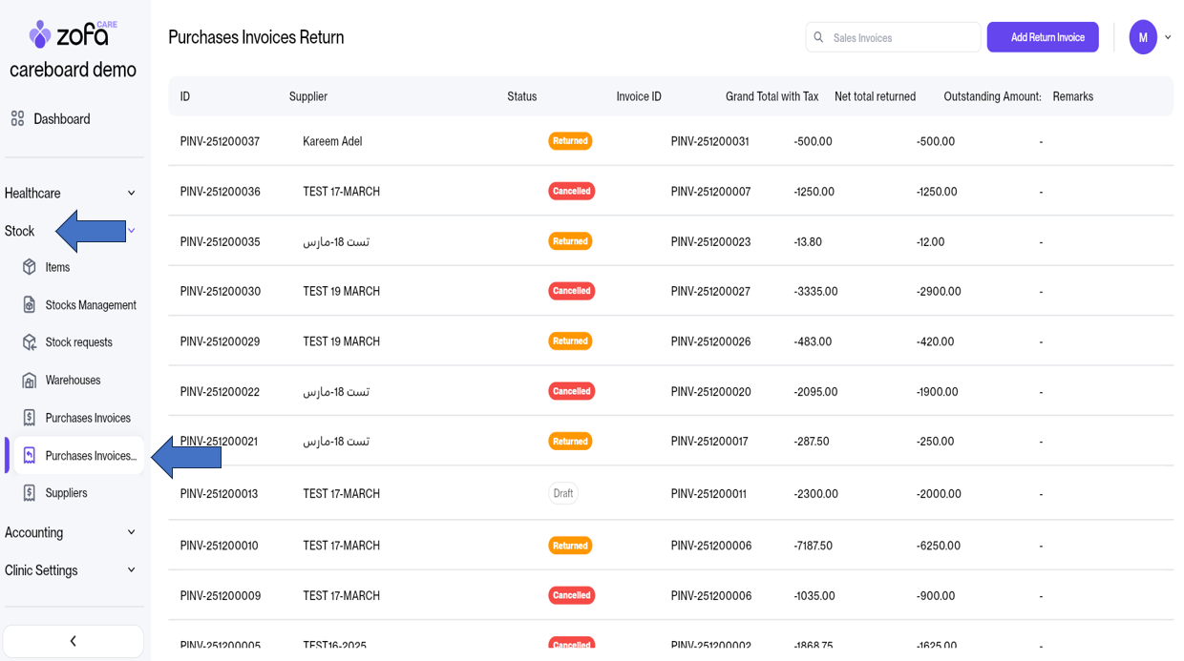Open the user profile dropdown arrow
Image resolution: width=1184 pixels, height=661 pixels.
pos(1168,38)
